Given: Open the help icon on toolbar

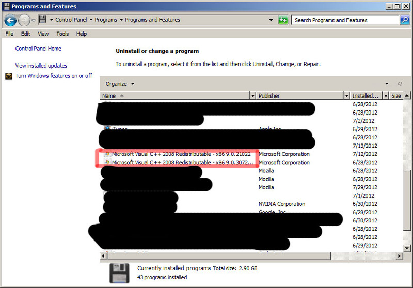Looking at the screenshot, I should [400, 84].
